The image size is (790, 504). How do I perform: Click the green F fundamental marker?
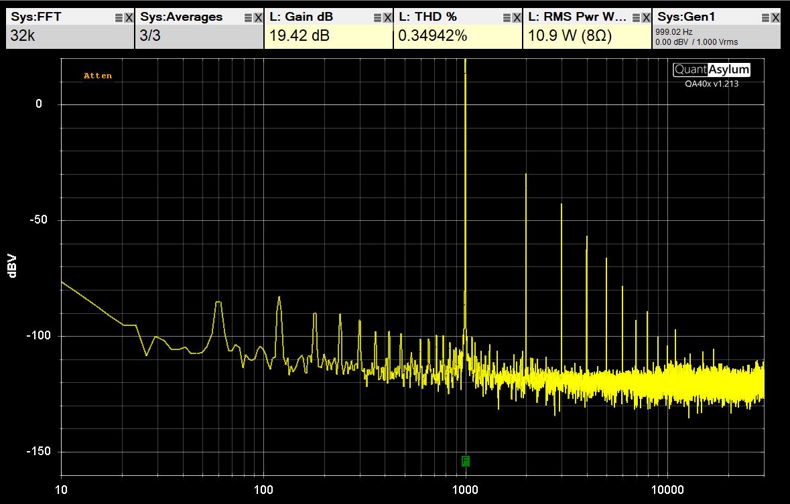coord(466,460)
